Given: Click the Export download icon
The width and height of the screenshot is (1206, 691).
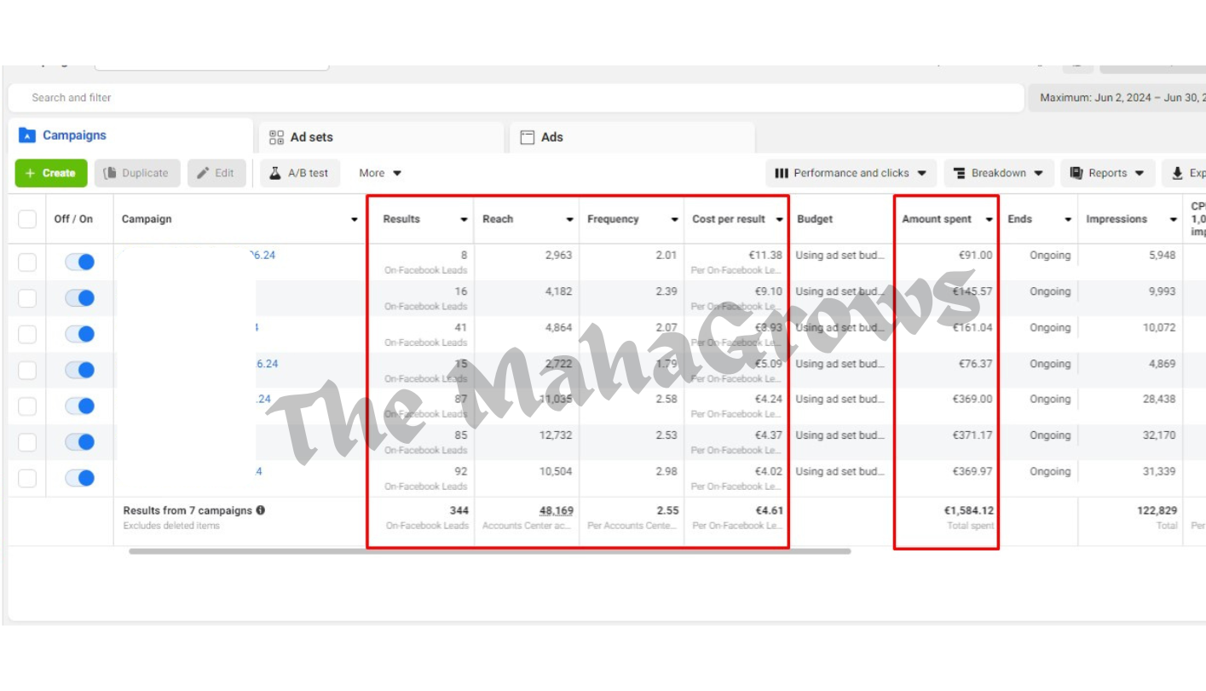Looking at the screenshot, I should tap(1177, 173).
